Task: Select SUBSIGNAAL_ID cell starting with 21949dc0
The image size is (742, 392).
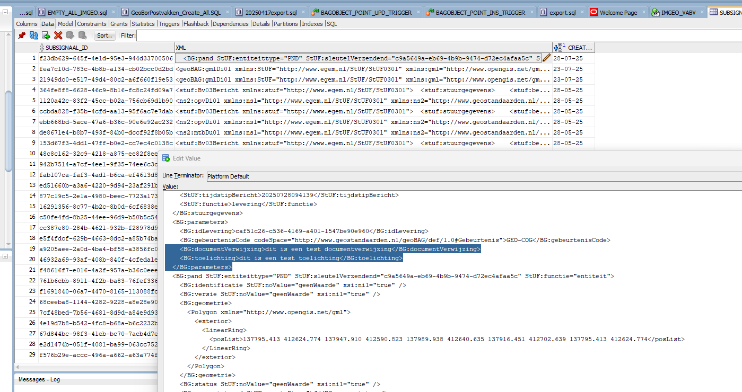Action: (106, 79)
